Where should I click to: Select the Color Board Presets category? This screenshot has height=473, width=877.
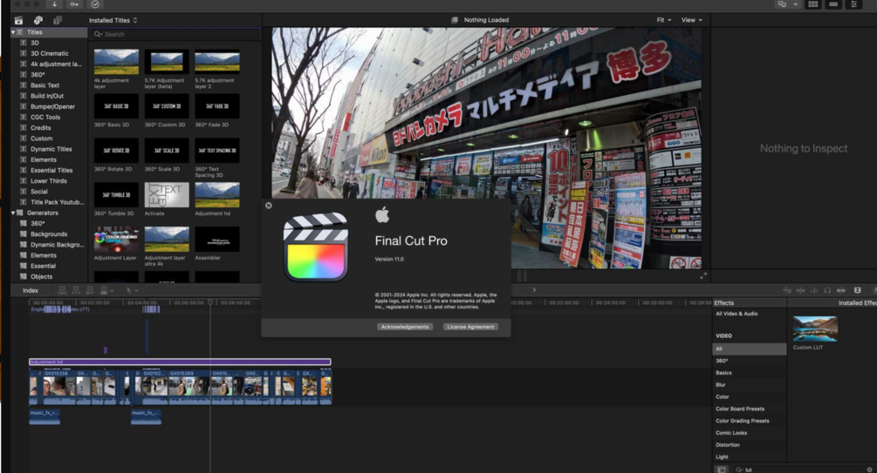point(740,409)
